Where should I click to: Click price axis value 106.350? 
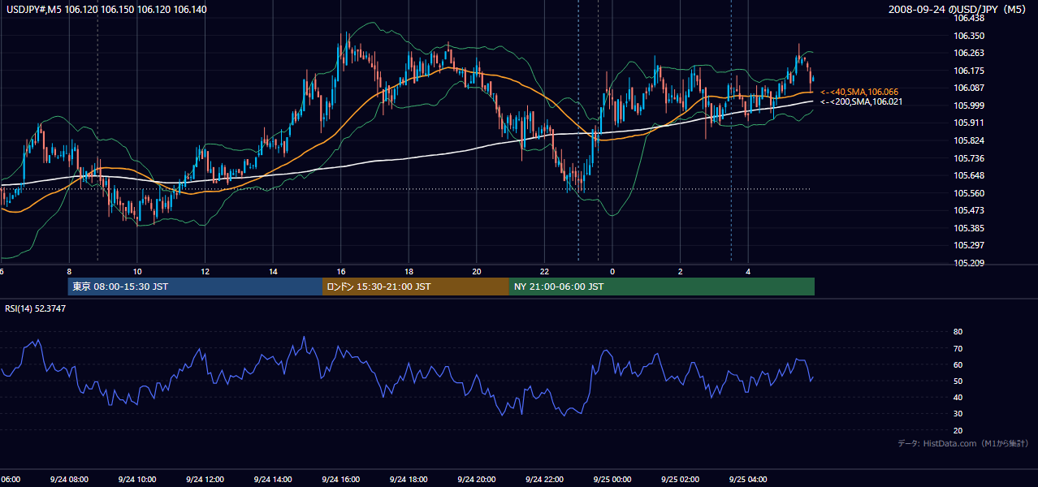pyautogui.click(x=969, y=36)
